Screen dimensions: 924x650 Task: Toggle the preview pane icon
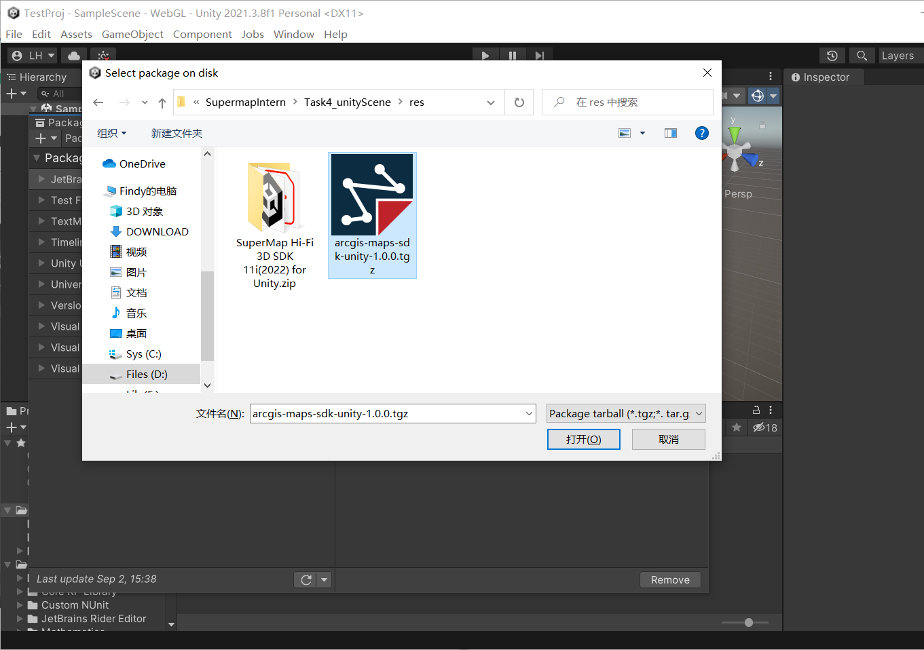click(671, 133)
